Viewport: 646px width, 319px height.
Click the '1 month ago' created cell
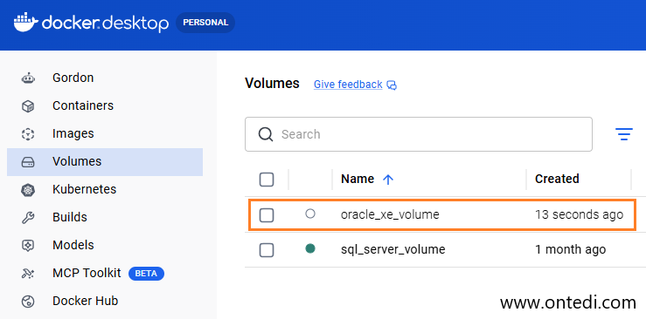point(570,249)
